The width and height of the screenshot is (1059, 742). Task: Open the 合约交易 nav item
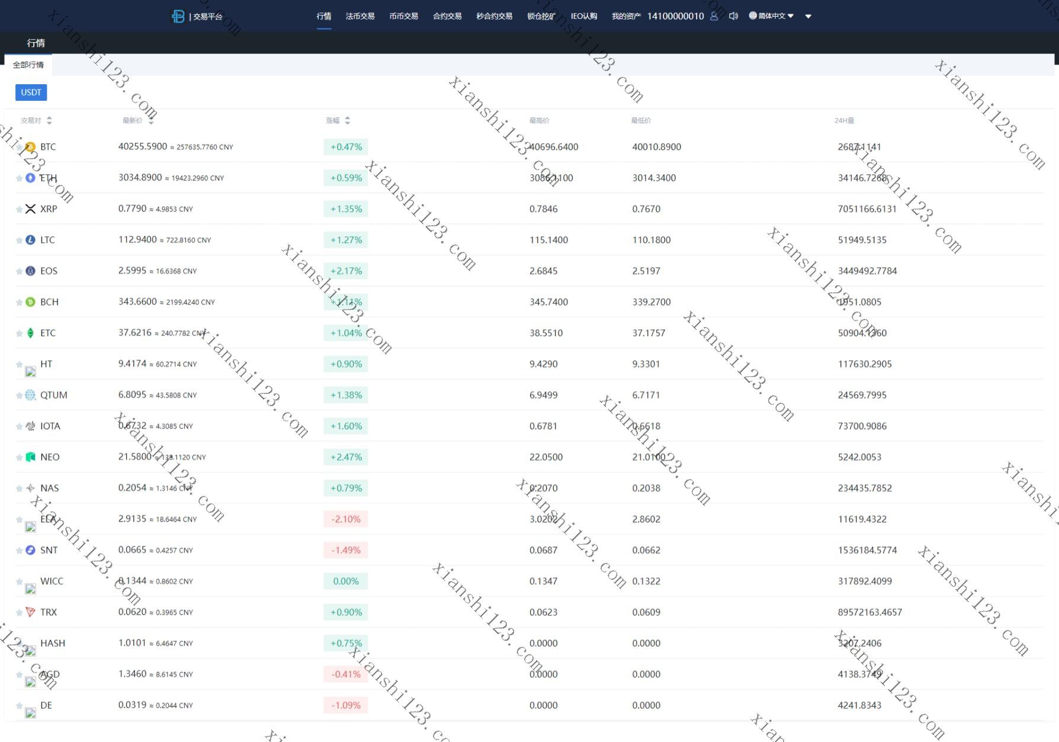click(447, 16)
